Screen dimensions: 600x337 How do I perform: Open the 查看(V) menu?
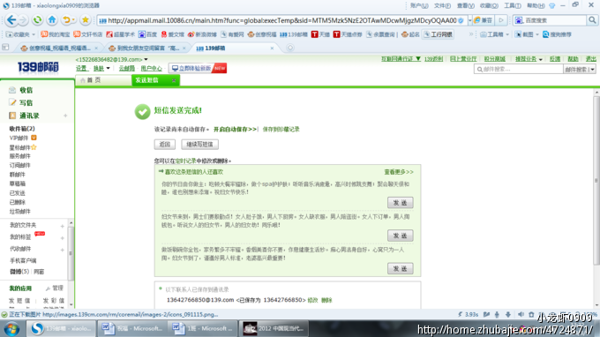pyautogui.click(x=465, y=6)
